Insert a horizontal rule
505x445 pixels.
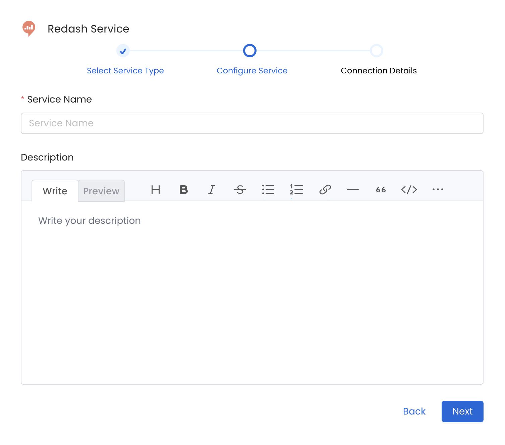[x=353, y=190]
